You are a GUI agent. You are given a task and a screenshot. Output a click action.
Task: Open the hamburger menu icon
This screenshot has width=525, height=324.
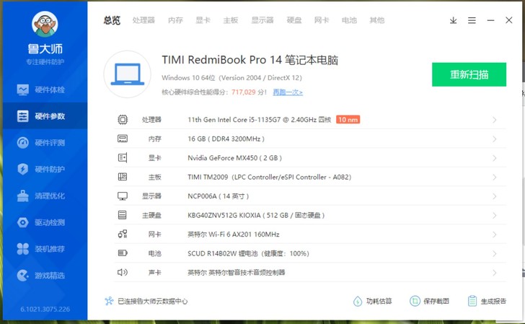point(472,20)
